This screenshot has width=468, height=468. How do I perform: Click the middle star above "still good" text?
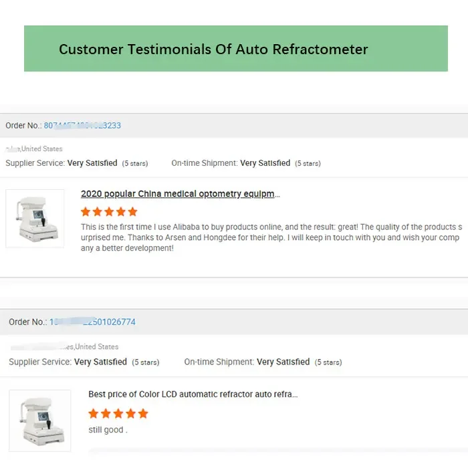click(118, 414)
